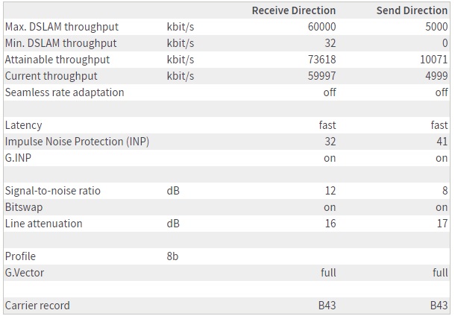Select the Max. DSLAM throughput row label
The height and width of the screenshot is (316, 455).
pyautogui.click(x=61, y=27)
